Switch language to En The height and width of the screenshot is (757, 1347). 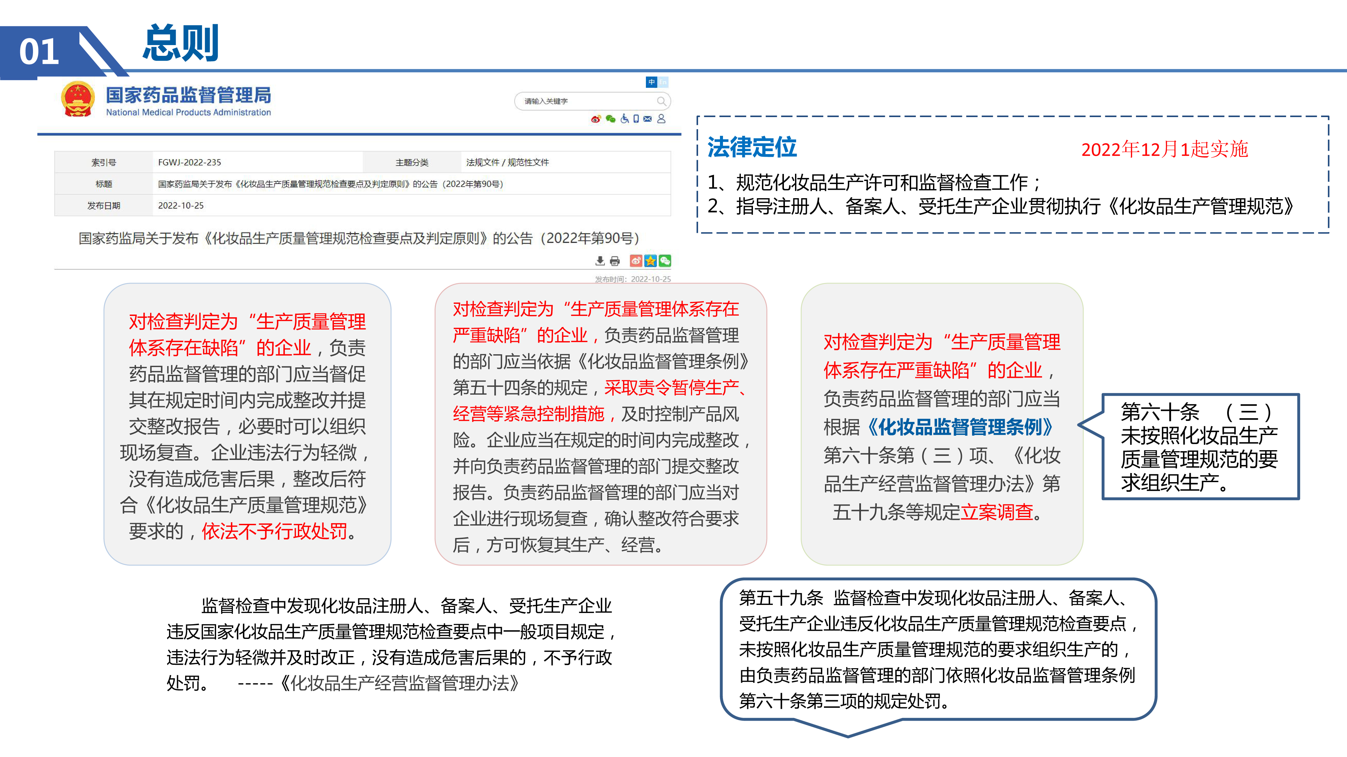click(663, 82)
